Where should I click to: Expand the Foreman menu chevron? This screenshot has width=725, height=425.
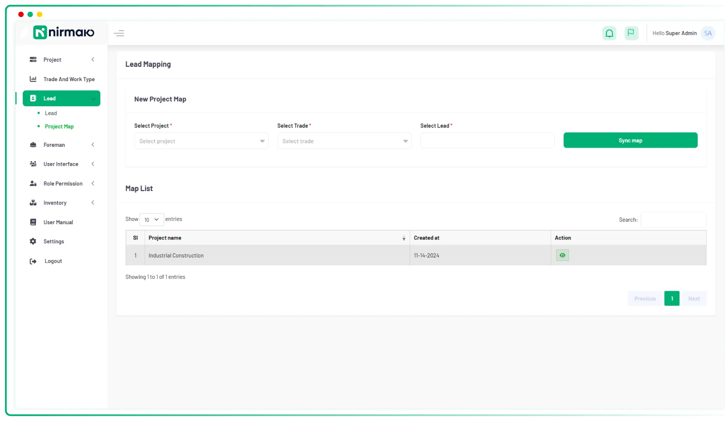(x=93, y=145)
